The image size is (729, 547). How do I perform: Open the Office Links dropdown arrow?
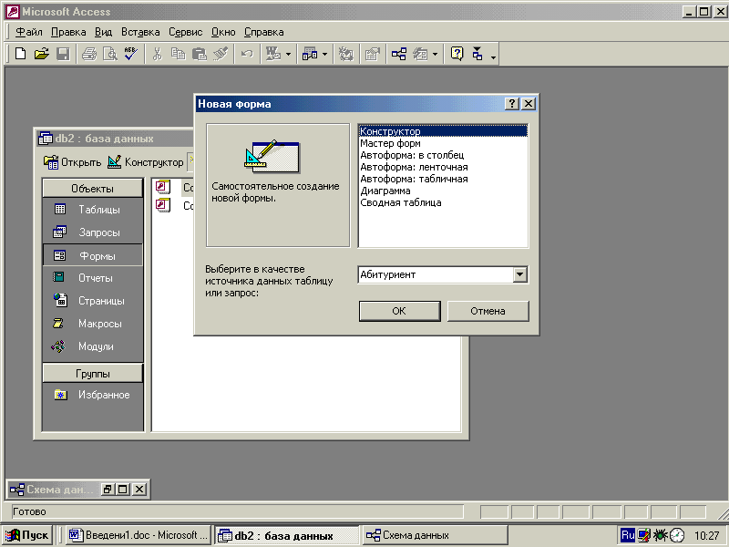288,54
